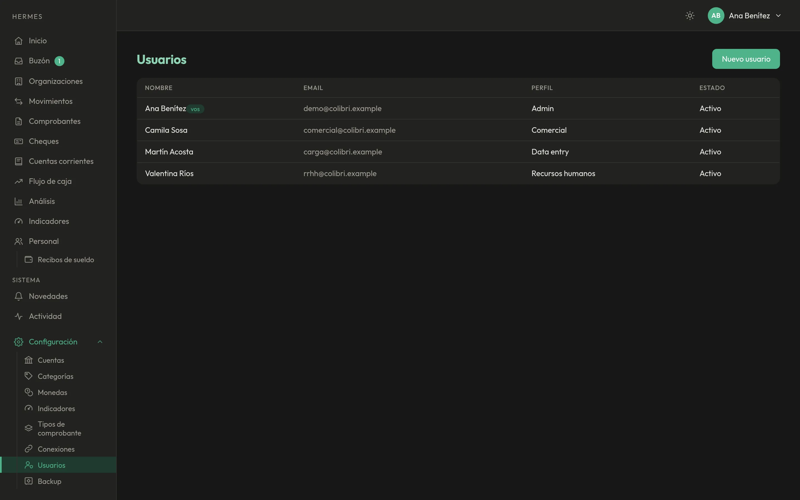Select the Movimientos arrows icon
Viewport: 800px width, 500px height.
(x=19, y=101)
